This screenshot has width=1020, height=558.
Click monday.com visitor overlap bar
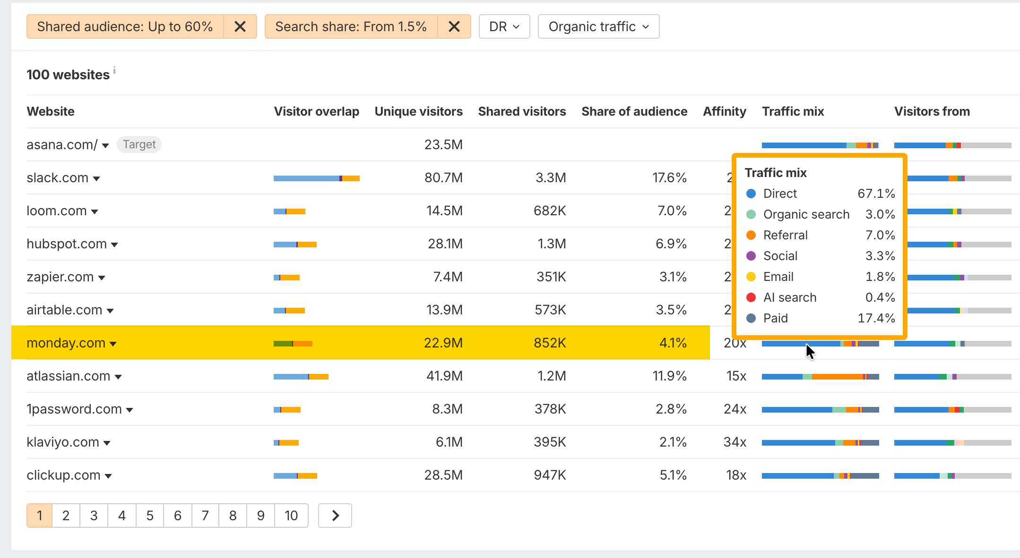tap(293, 344)
